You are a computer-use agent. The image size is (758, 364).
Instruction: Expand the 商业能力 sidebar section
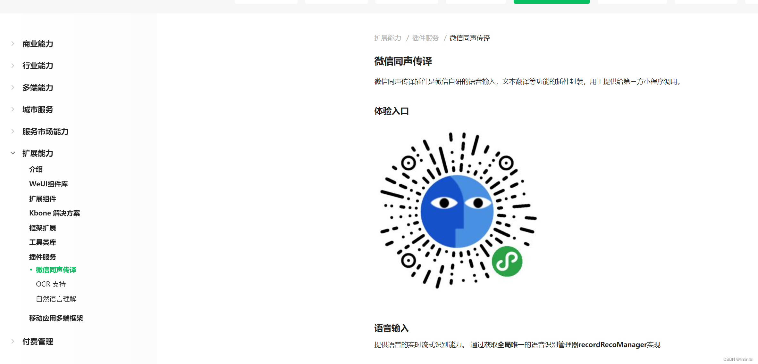pos(13,44)
